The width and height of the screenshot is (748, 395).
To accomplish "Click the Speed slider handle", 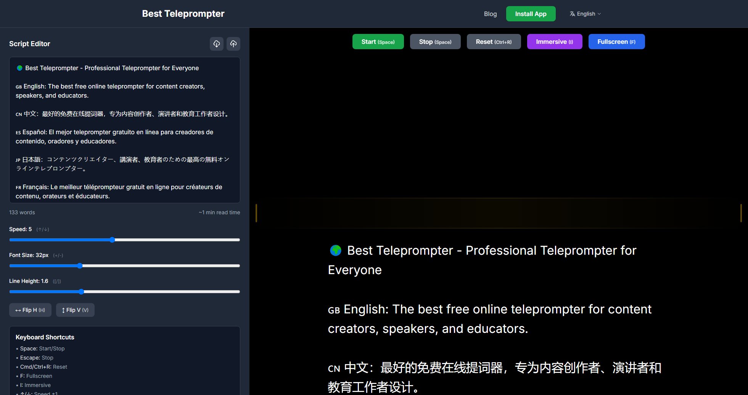I will click(x=112, y=240).
